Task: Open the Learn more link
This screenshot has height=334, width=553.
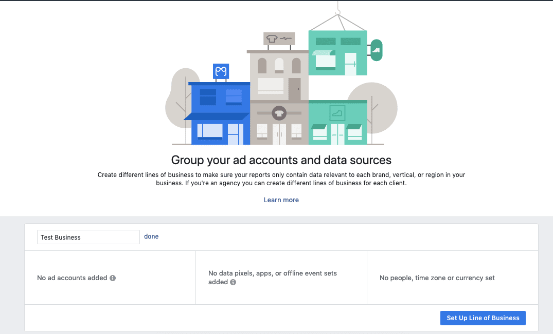Action: 281,200
